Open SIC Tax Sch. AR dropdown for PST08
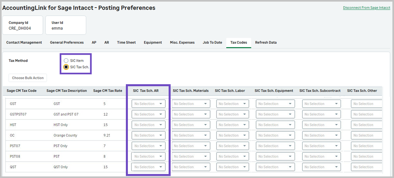Image resolution: width=394 pixels, height=178 pixels. click(x=149, y=156)
